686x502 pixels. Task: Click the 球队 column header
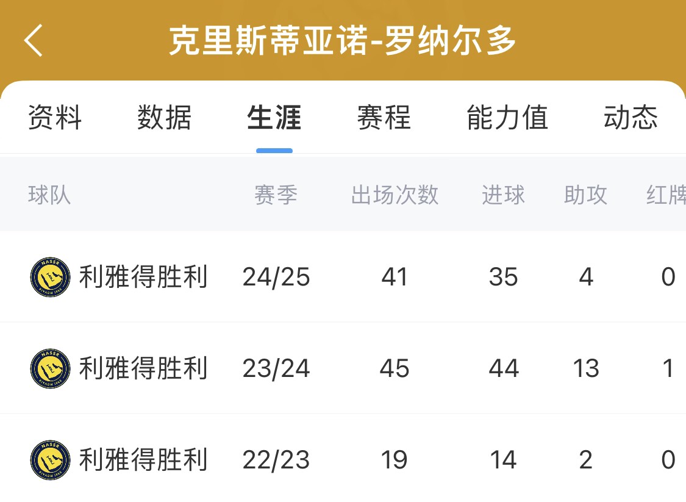tap(49, 195)
